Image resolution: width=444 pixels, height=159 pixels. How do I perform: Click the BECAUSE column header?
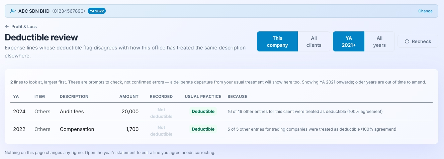coord(237,97)
